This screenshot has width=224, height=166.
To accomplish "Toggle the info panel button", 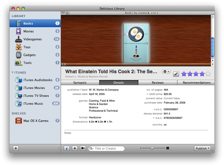I will tap(67, 148).
